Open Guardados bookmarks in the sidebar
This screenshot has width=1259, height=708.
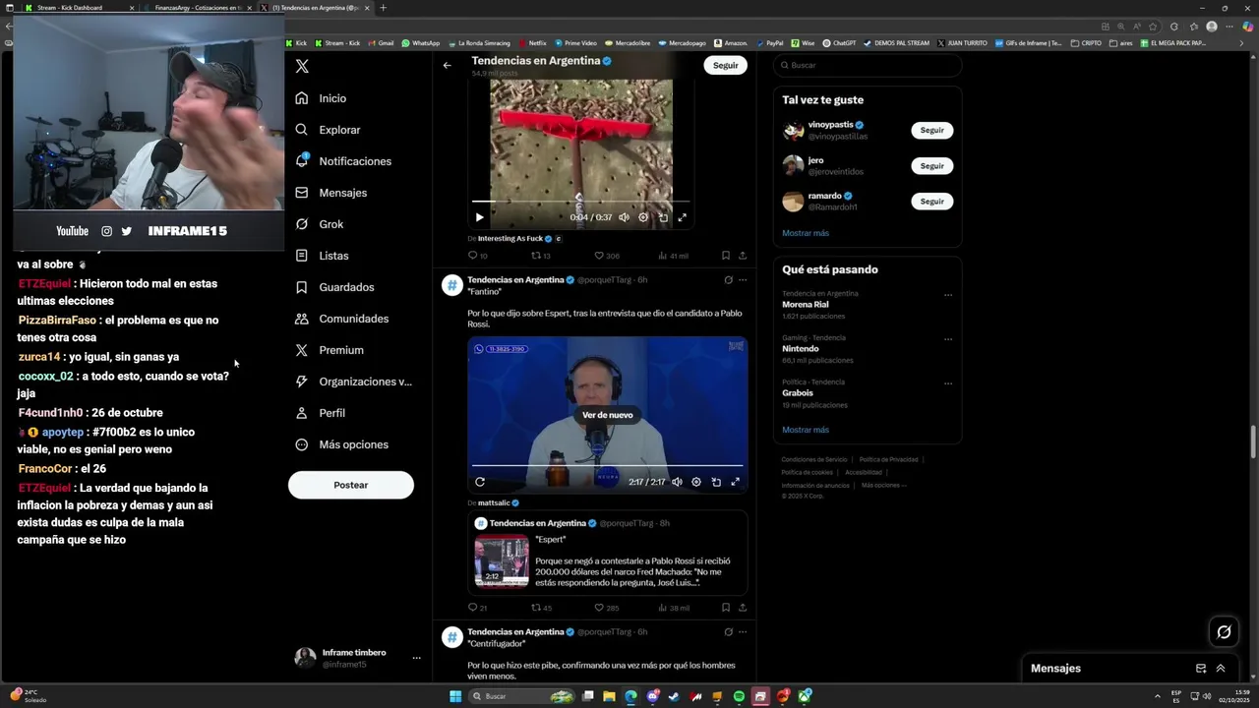pos(334,287)
